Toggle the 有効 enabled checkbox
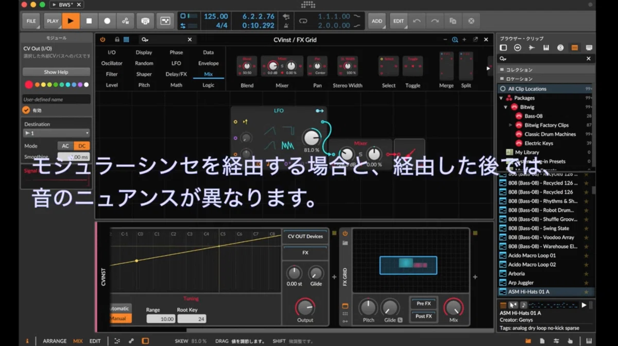The height and width of the screenshot is (346, 618). click(26, 110)
